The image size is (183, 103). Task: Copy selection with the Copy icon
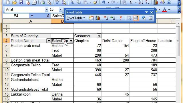click(79, 2)
